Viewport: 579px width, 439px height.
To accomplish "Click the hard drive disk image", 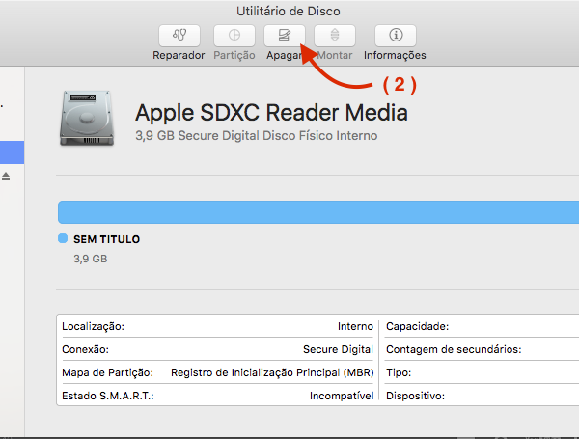I will click(x=87, y=118).
